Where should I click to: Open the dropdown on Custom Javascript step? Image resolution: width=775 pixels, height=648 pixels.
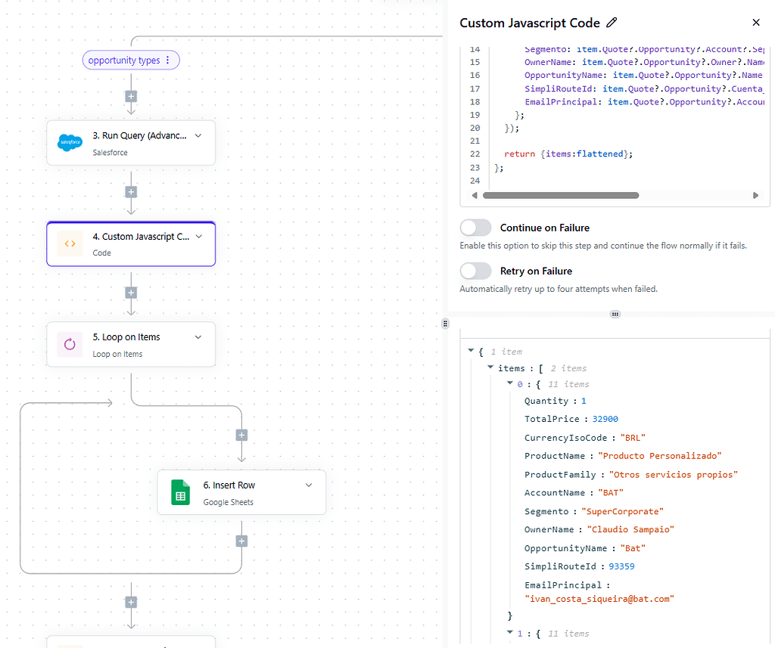198,238
